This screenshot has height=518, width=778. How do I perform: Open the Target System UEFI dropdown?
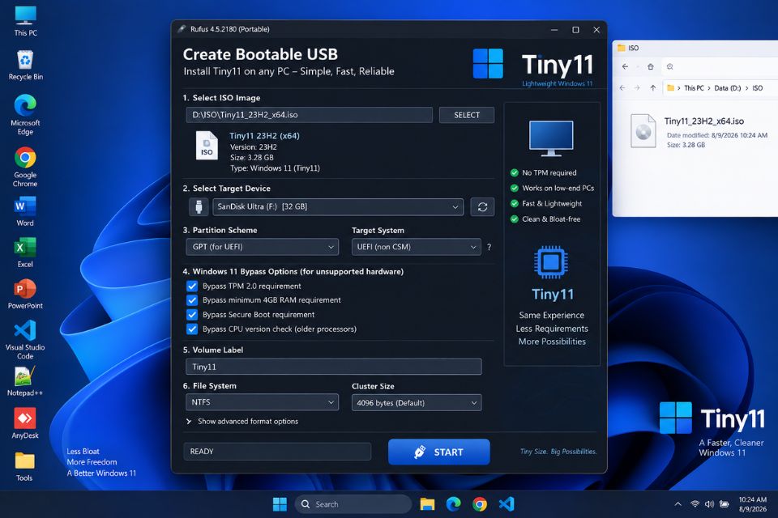(x=416, y=247)
